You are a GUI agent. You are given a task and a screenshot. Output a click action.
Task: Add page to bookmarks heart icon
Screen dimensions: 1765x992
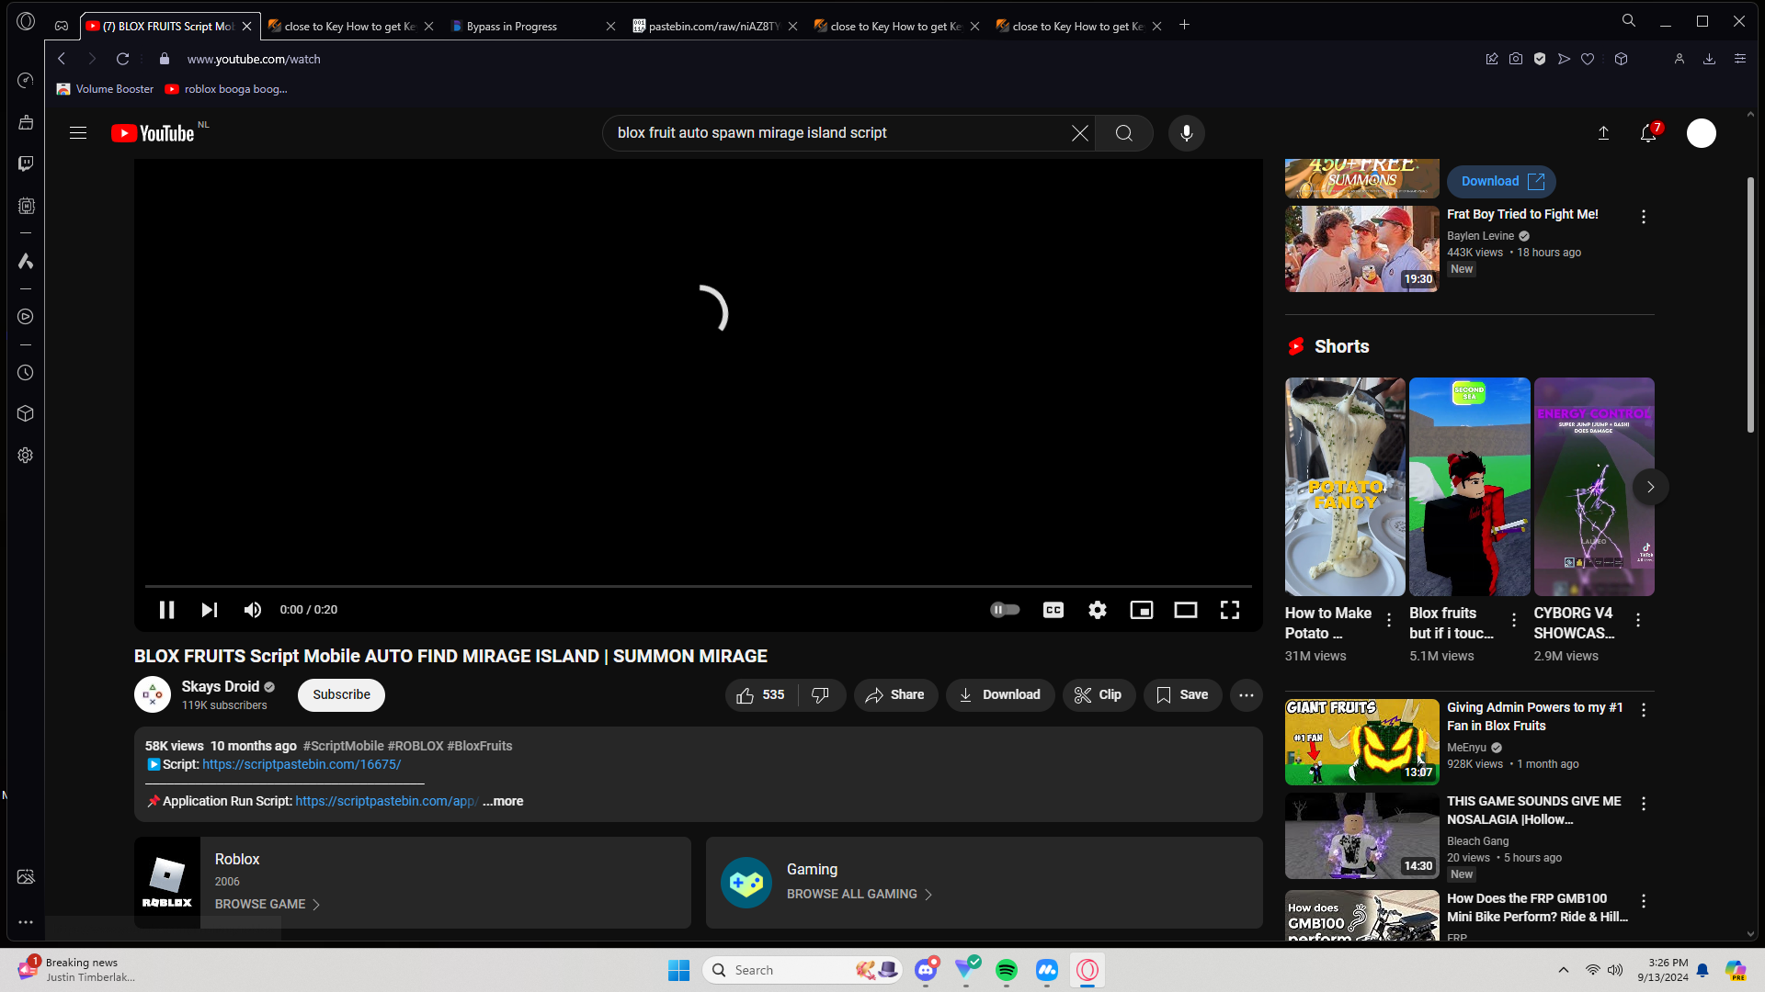(1588, 59)
